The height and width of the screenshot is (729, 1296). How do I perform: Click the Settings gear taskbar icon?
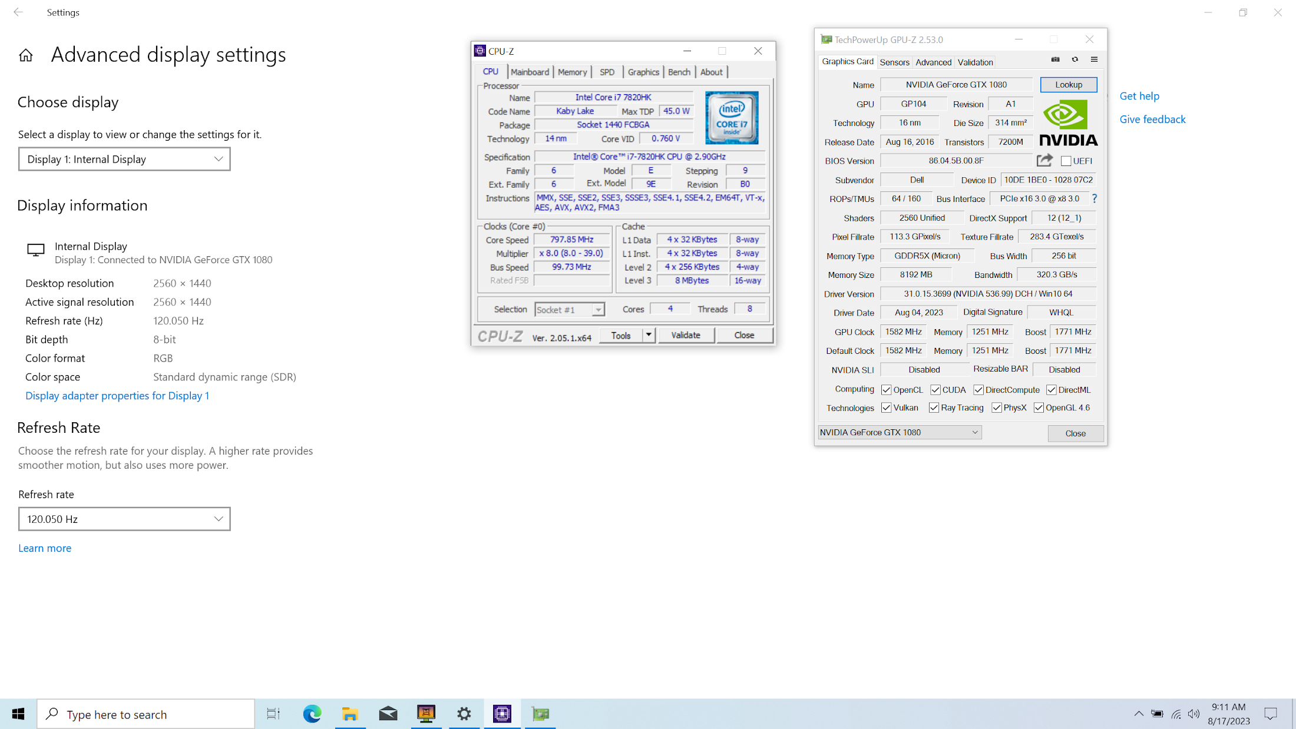(464, 714)
